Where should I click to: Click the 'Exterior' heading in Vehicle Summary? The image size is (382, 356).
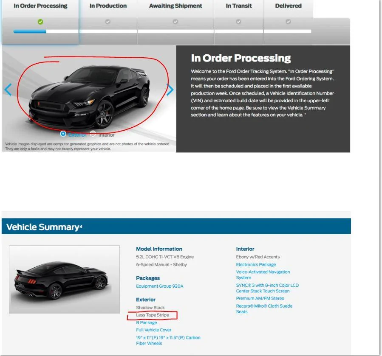pyautogui.click(x=146, y=300)
